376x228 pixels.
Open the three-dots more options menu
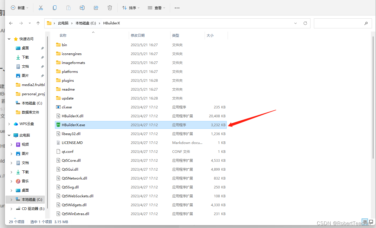click(177, 8)
